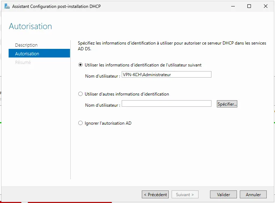The width and height of the screenshot is (275, 203).
Task: Focus the empty alternate username field
Action: click(x=166, y=104)
